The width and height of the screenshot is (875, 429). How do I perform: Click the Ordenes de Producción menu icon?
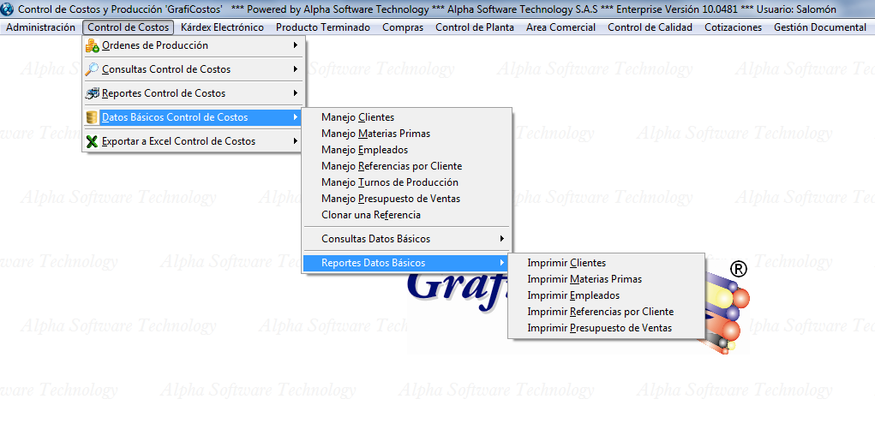coord(93,45)
